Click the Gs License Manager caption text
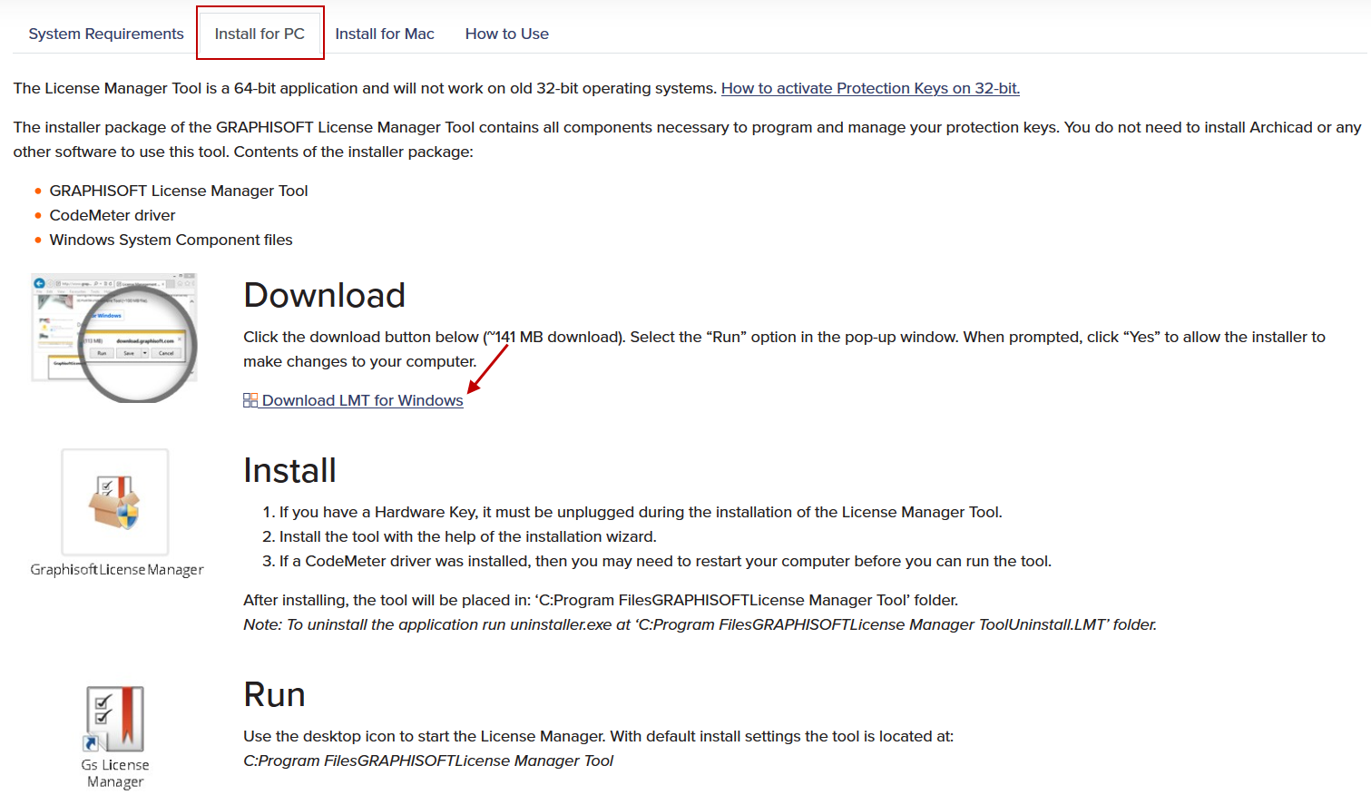Viewport: 1371px width, 805px height. [115, 773]
